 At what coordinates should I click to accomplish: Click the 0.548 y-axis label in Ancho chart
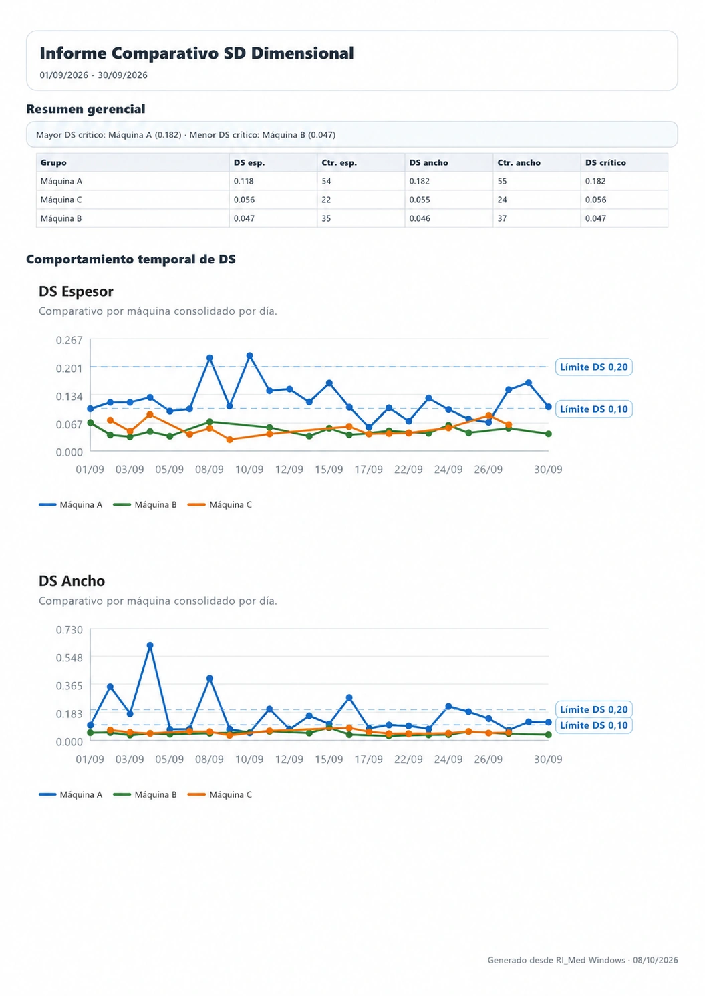[x=69, y=658]
